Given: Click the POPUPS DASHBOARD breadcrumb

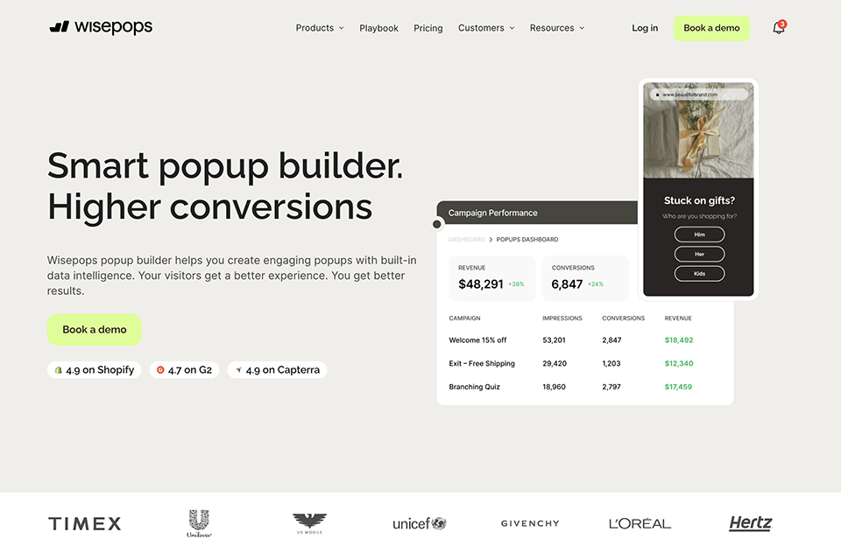Looking at the screenshot, I should (x=527, y=240).
